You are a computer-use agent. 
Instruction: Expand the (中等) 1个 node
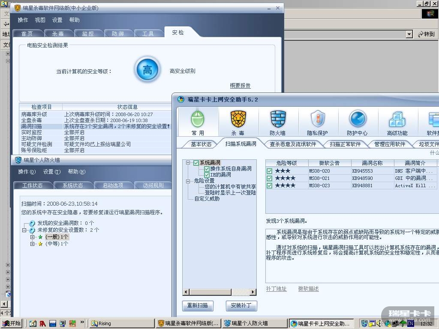[x=33, y=244]
